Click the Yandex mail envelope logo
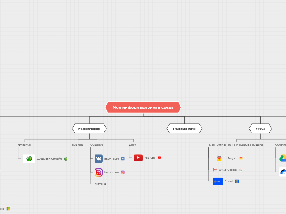This screenshot has height=214, width=286. (219, 158)
